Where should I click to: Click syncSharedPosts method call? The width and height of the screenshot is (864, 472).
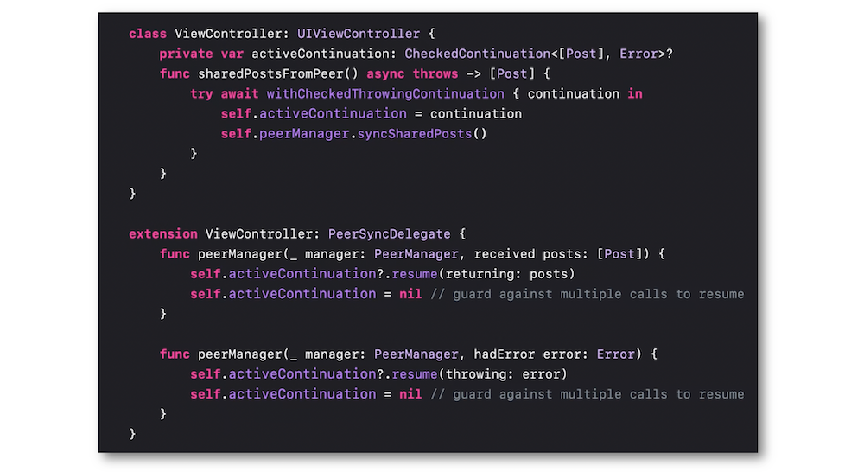click(x=415, y=134)
